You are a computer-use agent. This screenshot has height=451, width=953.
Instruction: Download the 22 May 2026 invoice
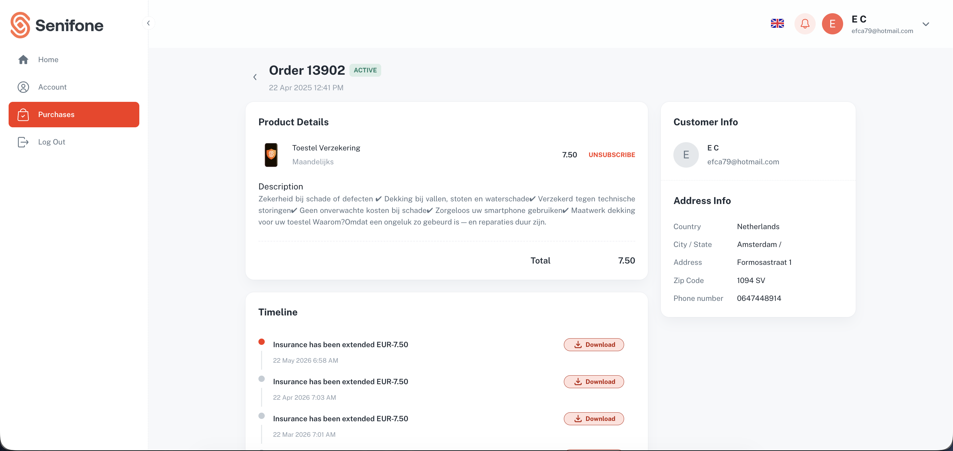(593, 345)
